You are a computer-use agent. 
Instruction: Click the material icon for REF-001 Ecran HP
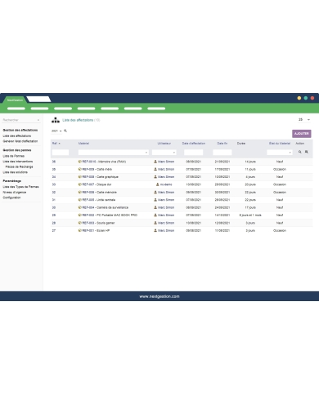[80, 230]
